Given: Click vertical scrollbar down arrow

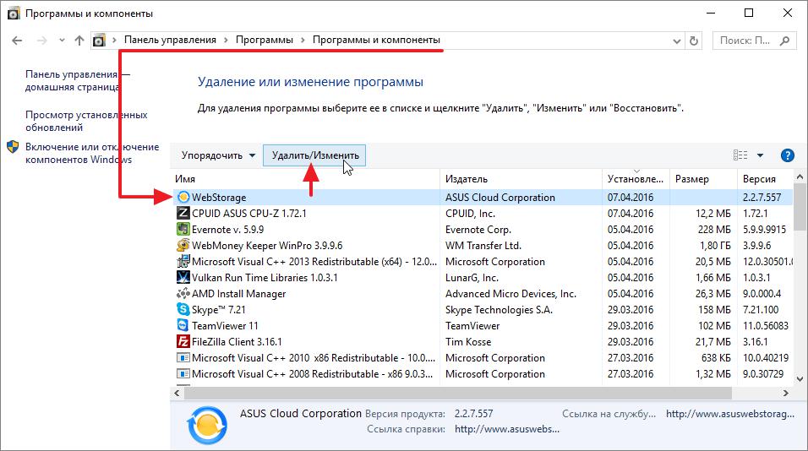Looking at the screenshot, I should pos(800,379).
